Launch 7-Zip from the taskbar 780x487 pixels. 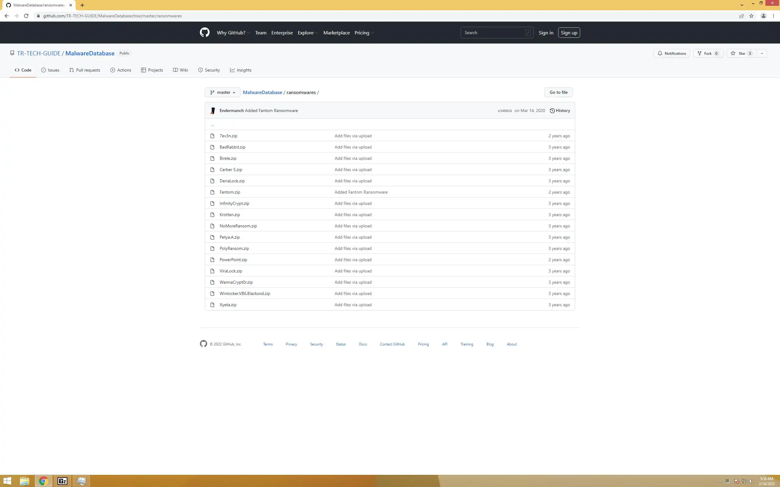(62, 481)
